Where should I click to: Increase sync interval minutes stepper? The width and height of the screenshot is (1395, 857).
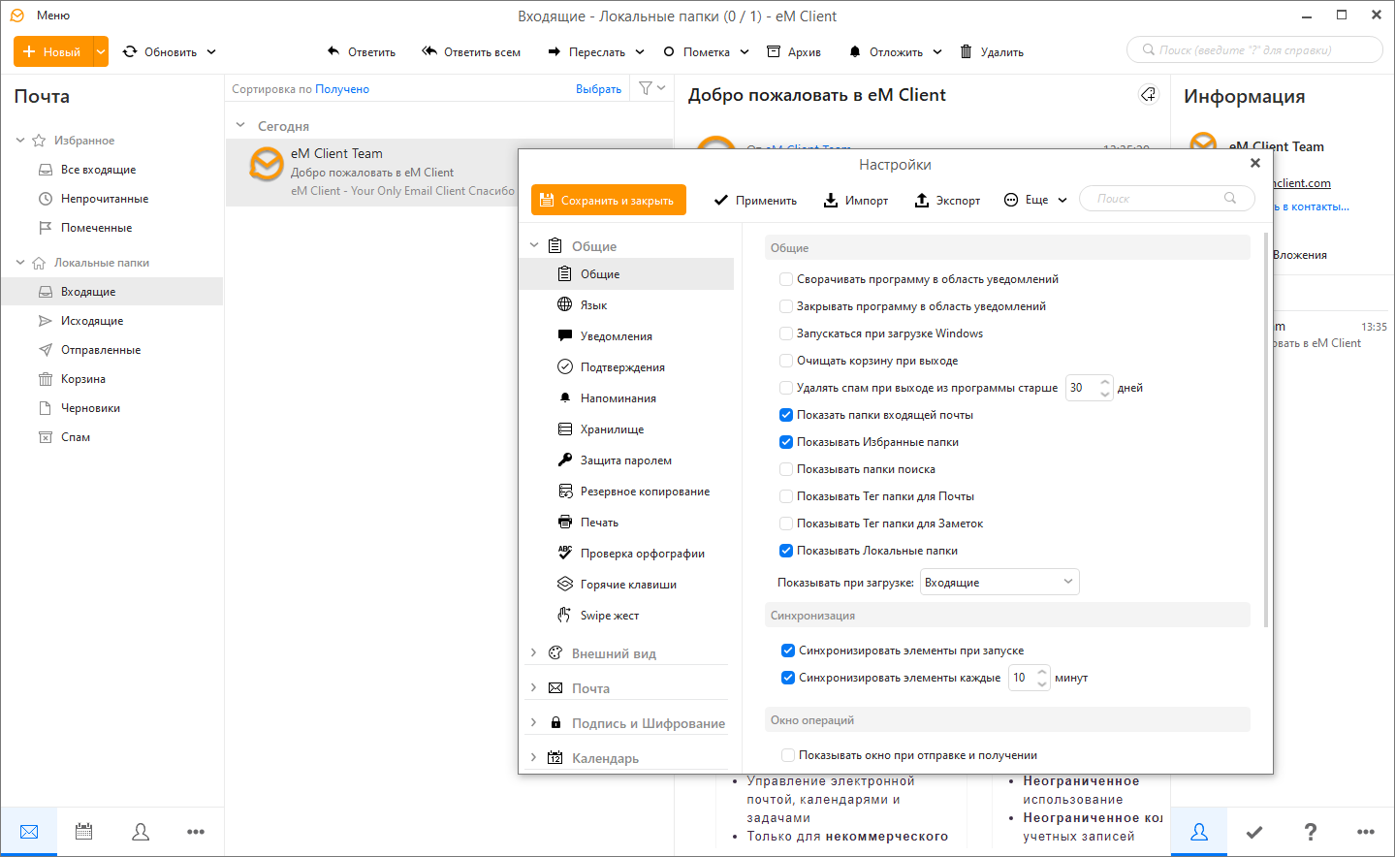[x=1042, y=672]
